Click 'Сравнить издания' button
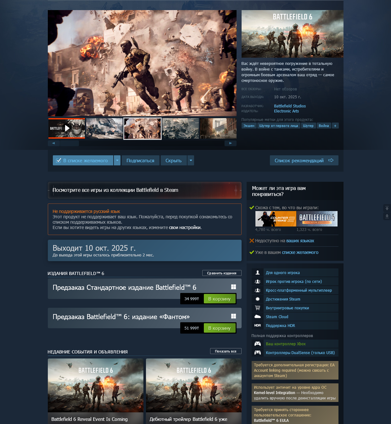391x424 pixels. coord(222,273)
